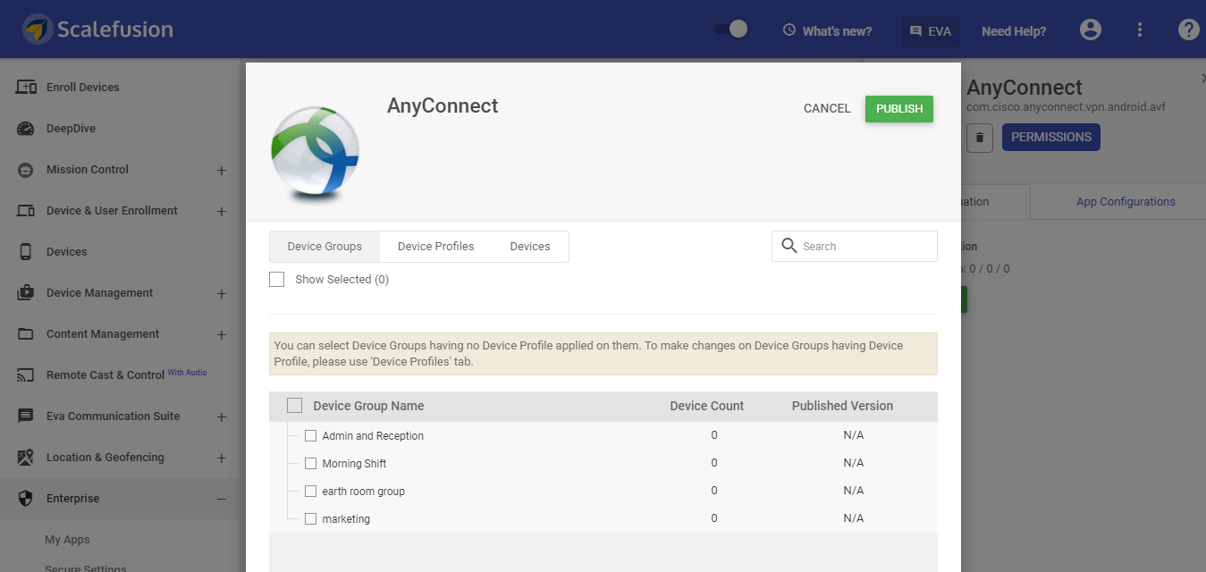Click N/A published version for marketing
This screenshot has width=1206, height=572.
click(x=854, y=518)
